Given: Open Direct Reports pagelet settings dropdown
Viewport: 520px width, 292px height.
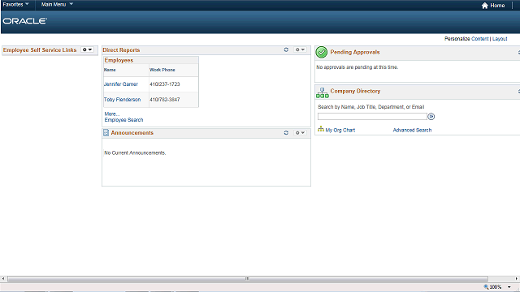Looking at the screenshot, I should pyautogui.click(x=300, y=49).
